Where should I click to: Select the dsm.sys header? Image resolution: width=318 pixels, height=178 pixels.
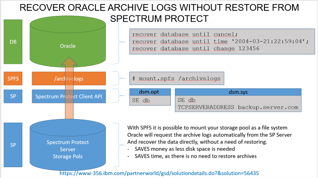click(x=238, y=92)
